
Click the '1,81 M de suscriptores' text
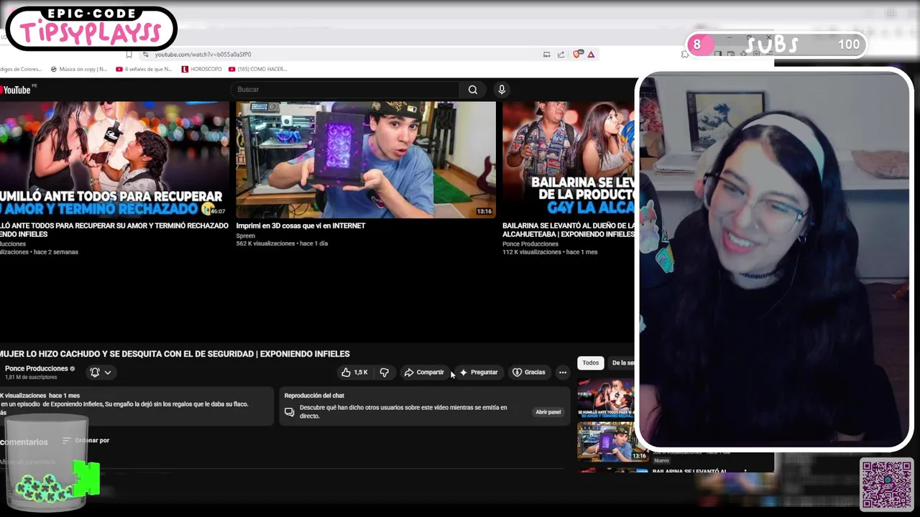click(x=31, y=377)
